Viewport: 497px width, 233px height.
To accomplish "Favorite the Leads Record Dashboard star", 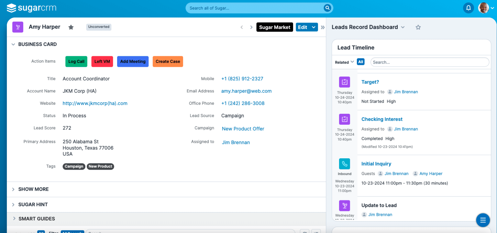I will pos(418,27).
